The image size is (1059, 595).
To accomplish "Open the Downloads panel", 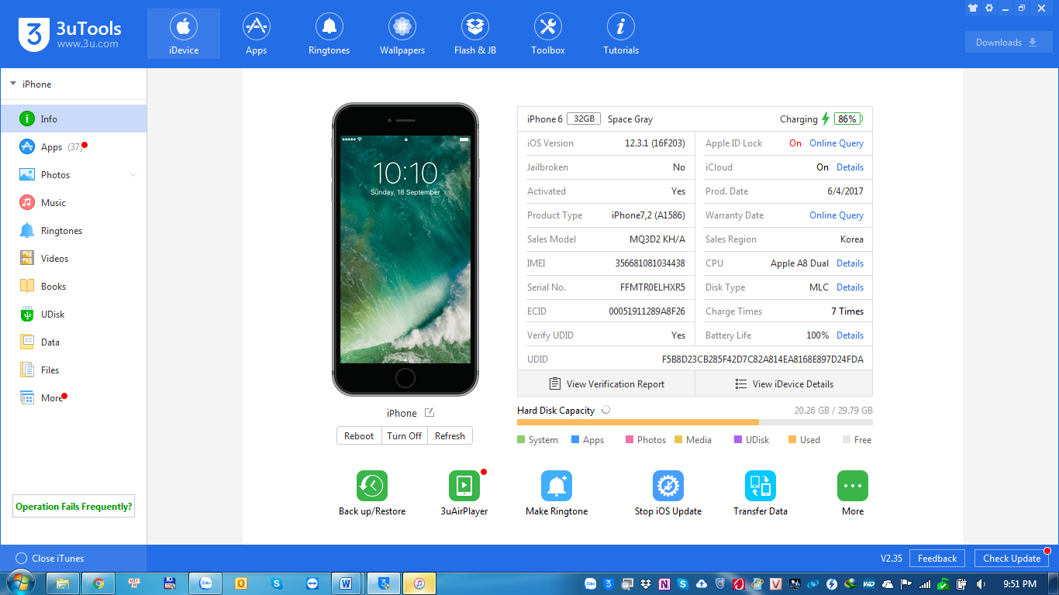I will [x=1008, y=43].
